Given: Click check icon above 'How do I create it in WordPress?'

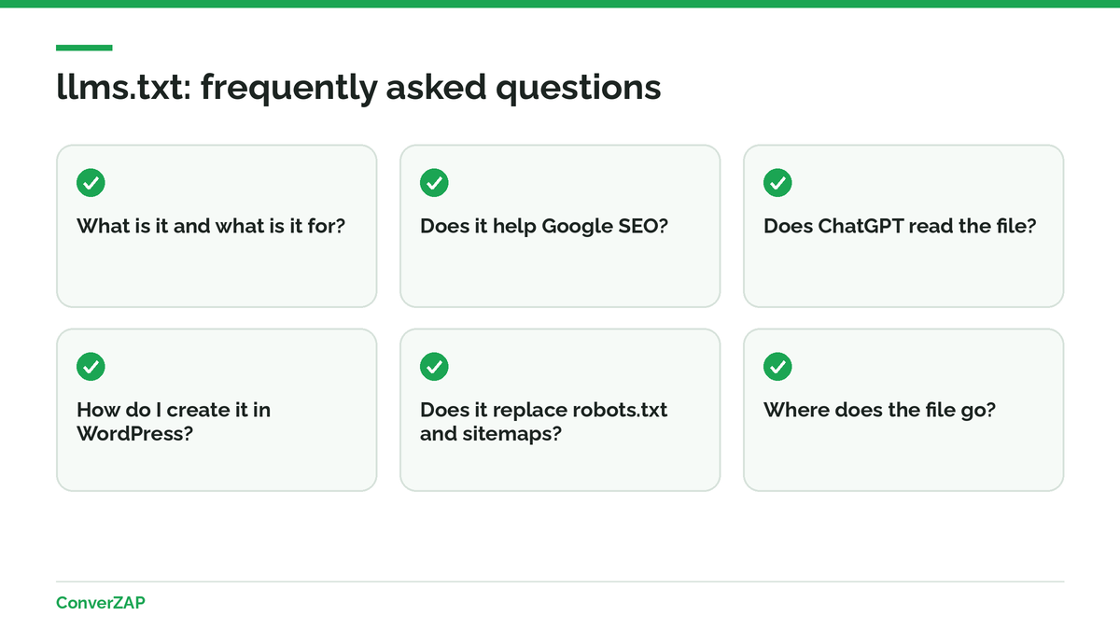Looking at the screenshot, I should coord(91,367).
